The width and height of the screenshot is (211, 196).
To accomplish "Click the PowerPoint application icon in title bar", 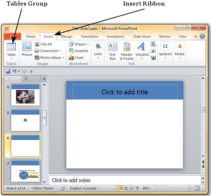I will point(6,29).
